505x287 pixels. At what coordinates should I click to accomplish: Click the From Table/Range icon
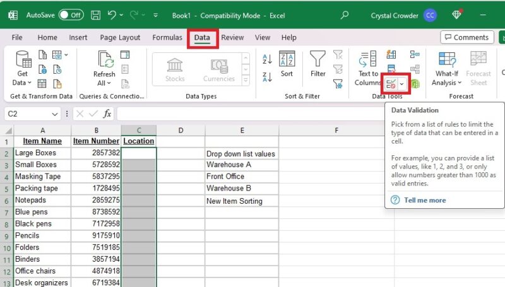(x=42, y=84)
